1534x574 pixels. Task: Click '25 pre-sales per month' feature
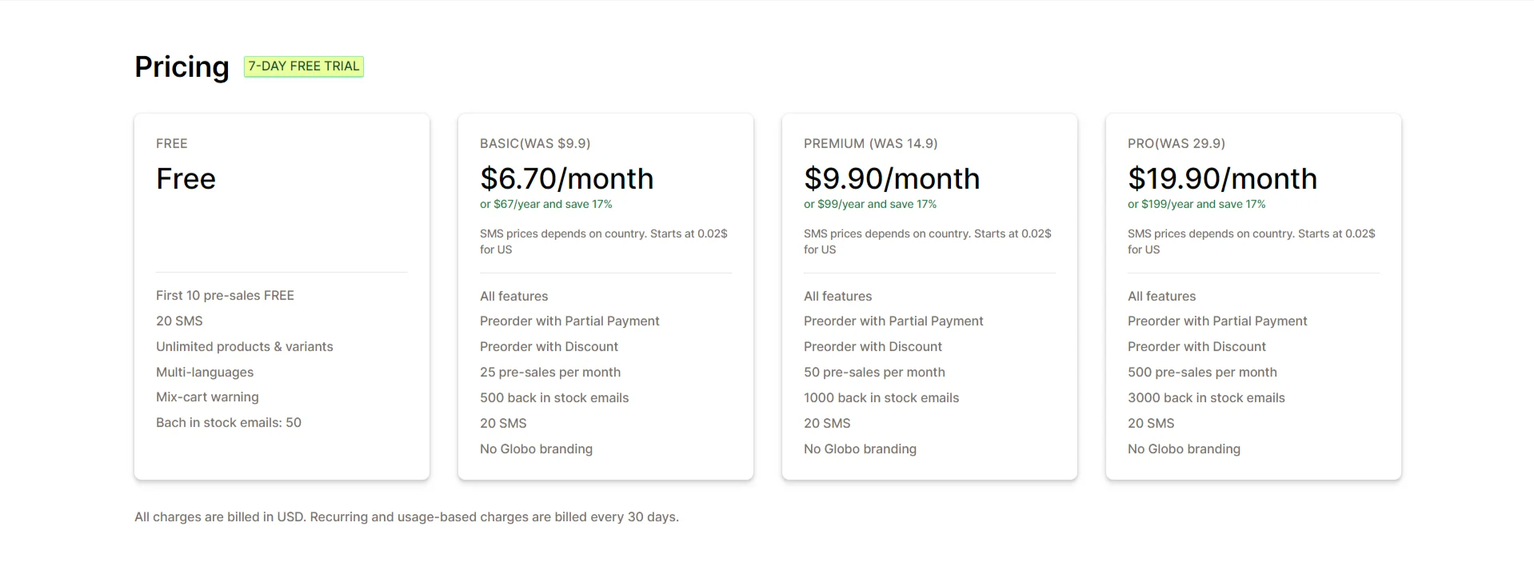[550, 373]
